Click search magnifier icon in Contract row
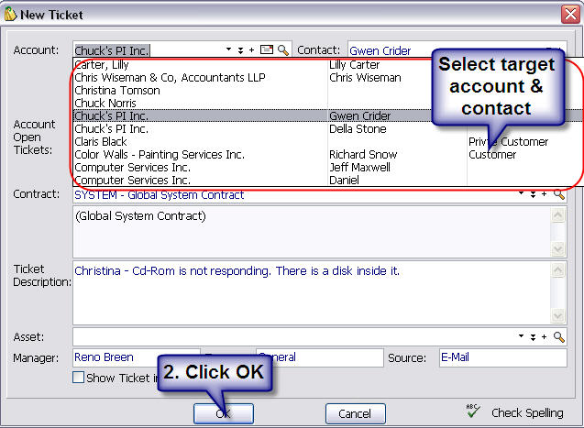The width and height of the screenshot is (584, 428). click(x=559, y=195)
